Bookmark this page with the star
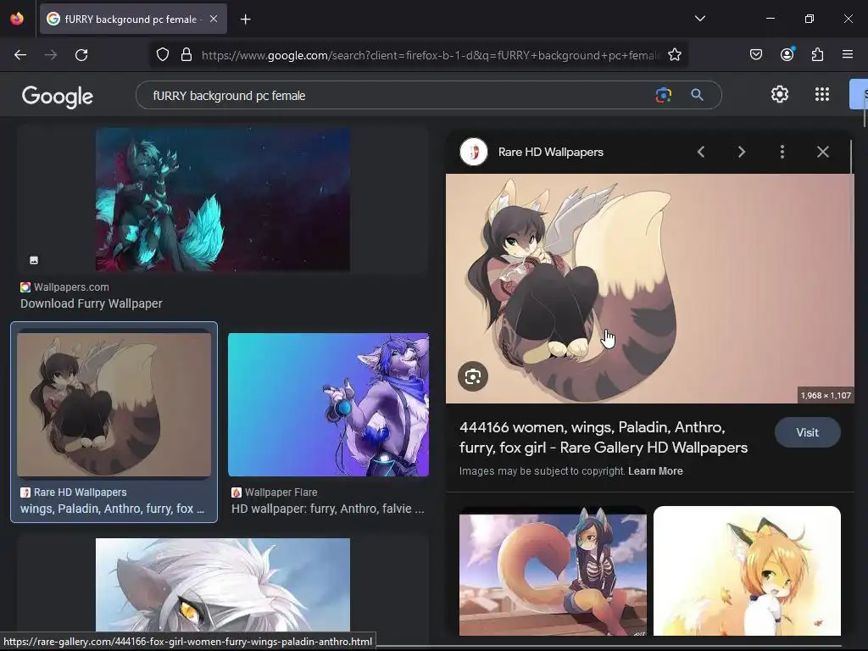Viewport: 868px width, 651px height. point(674,55)
